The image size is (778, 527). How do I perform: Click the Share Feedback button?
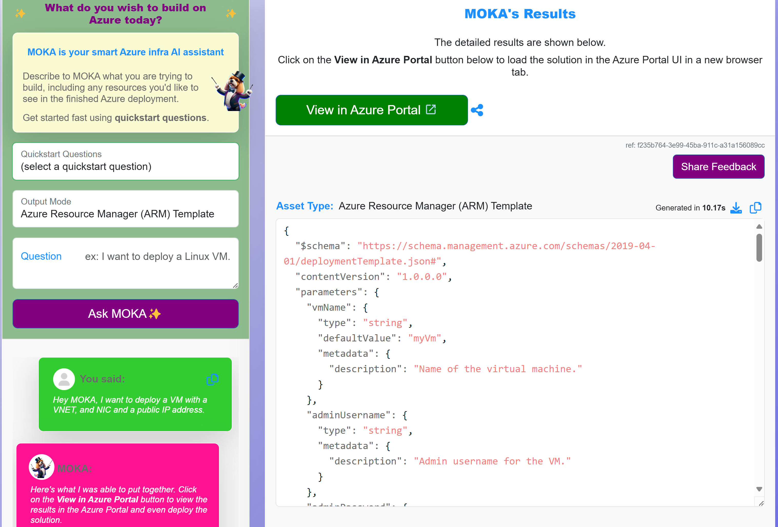[719, 167]
